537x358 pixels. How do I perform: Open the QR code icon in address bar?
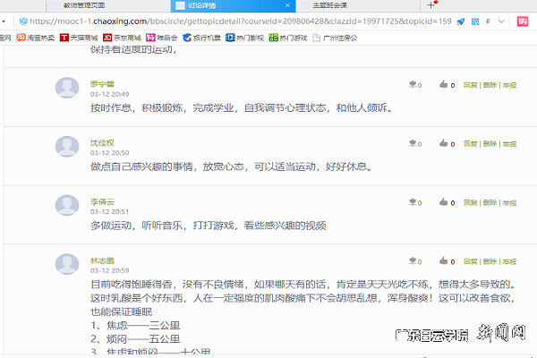(x=475, y=21)
